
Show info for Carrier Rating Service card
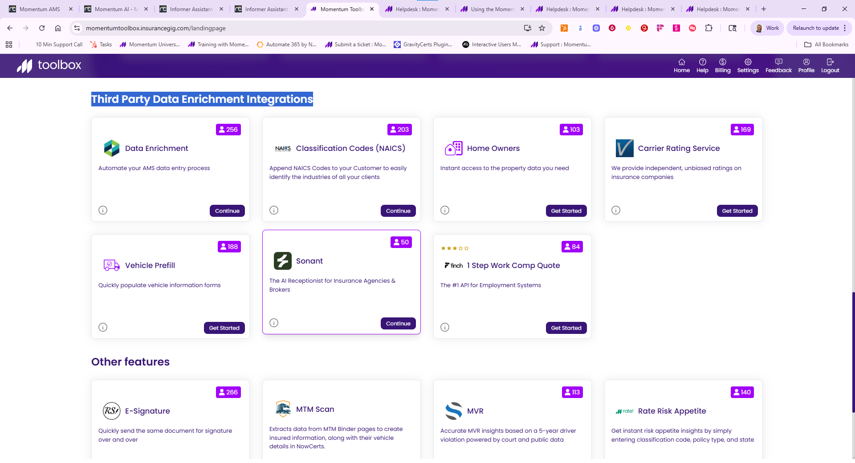616,210
